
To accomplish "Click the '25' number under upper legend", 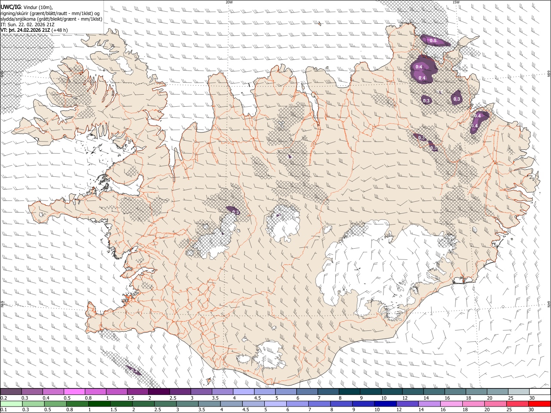I will pos(511,398).
